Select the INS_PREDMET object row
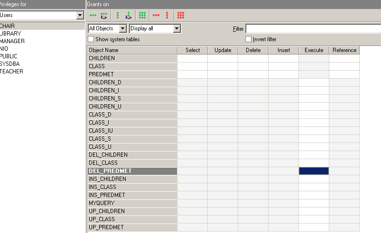The height and width of the screenshot is (233, 381). (x=132, y=195)
